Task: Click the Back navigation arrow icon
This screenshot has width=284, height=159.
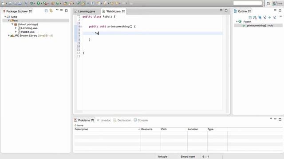Action: click(x=118, y=3)
